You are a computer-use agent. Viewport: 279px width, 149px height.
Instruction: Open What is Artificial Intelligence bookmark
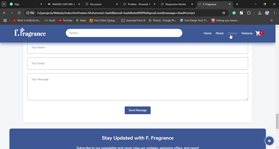(x=27, y=20)
